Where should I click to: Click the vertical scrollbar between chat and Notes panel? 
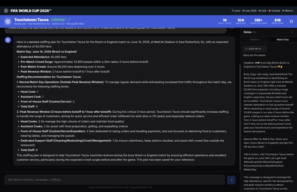click(240, 117)
